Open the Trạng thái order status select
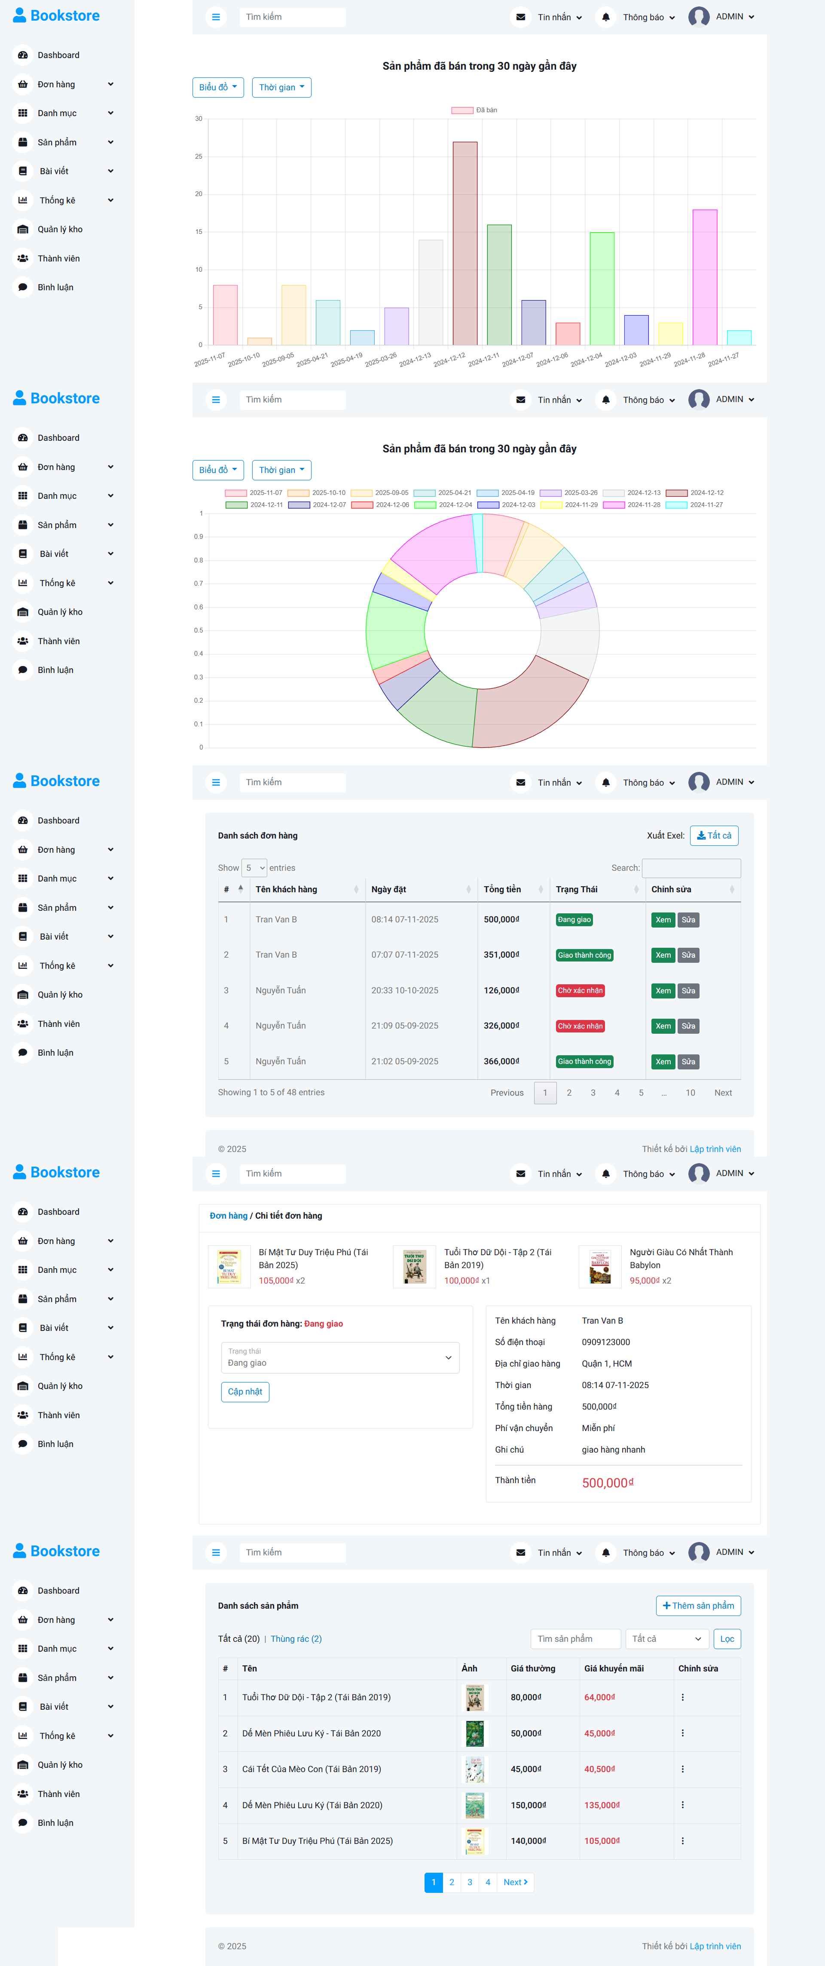Screen dimensions: 825x1966 pyautogui.click(x=340, y=1358)
